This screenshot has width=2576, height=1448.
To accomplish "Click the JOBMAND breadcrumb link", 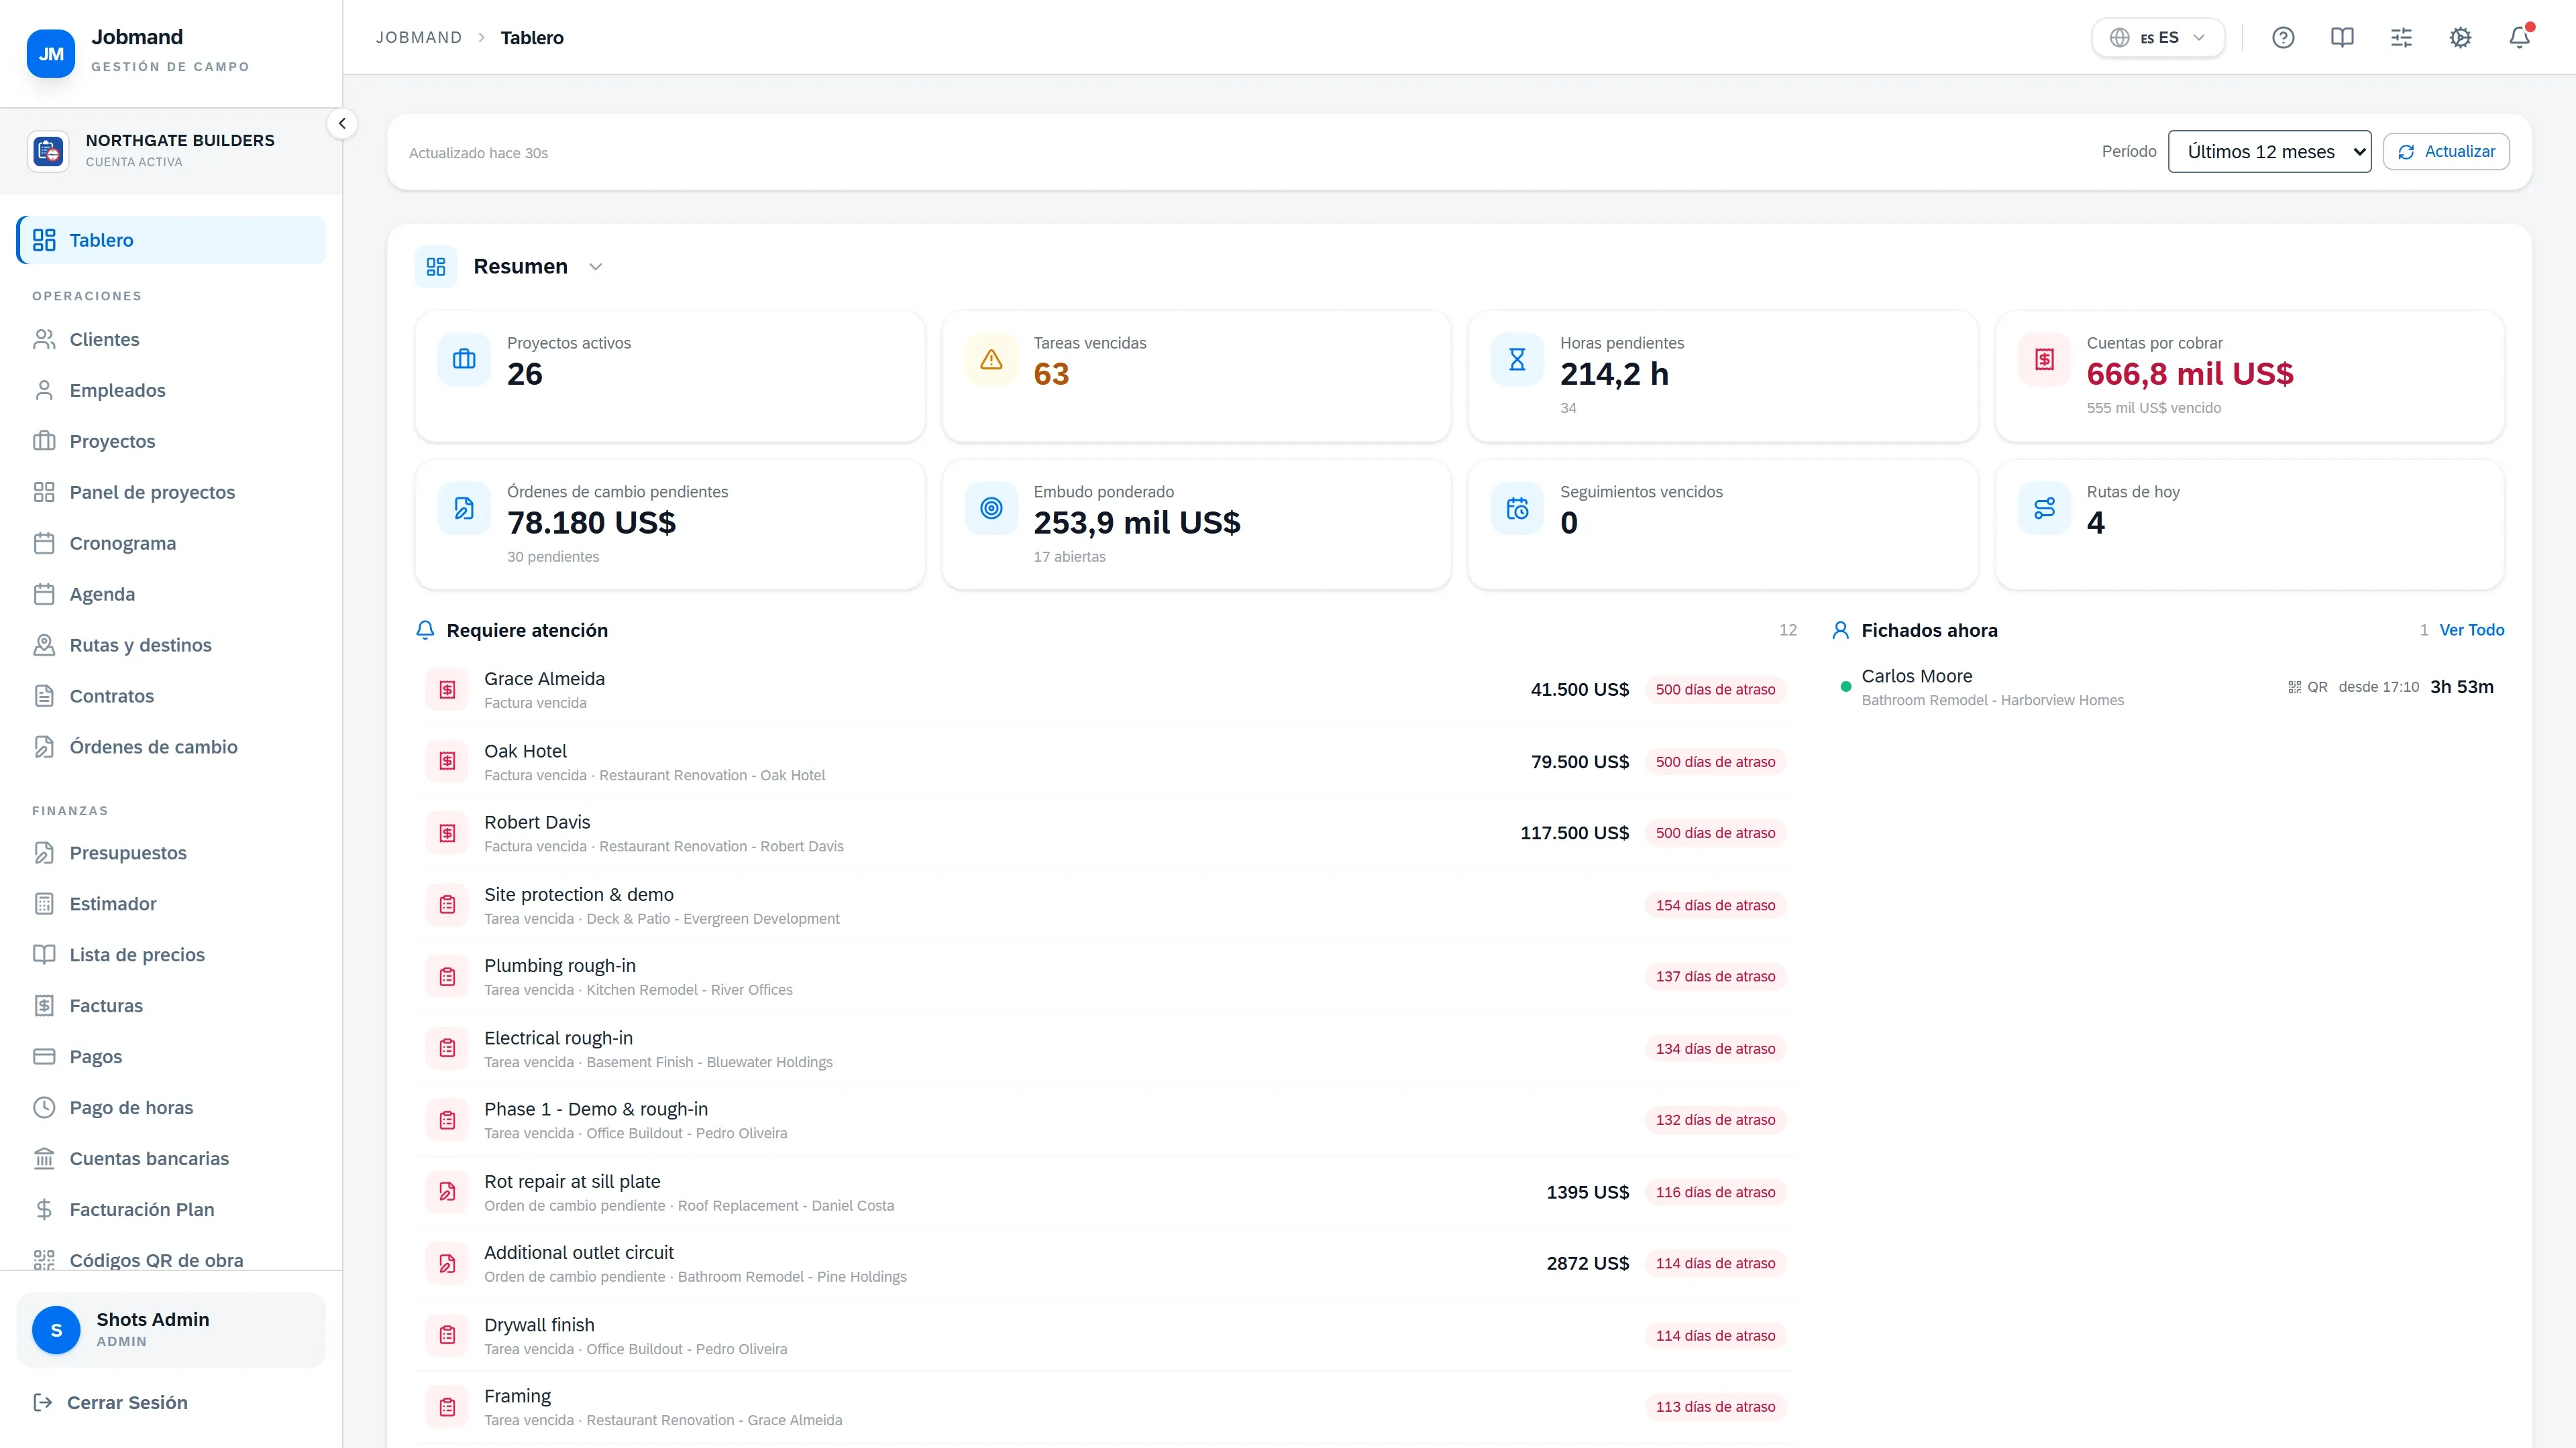I will 419,38.
